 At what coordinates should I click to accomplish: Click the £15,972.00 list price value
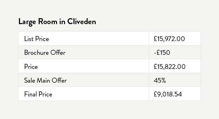tap(169, 39)
